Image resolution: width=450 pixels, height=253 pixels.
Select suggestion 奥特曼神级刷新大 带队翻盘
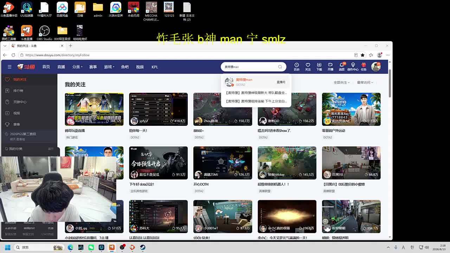(x=256, y=93)
